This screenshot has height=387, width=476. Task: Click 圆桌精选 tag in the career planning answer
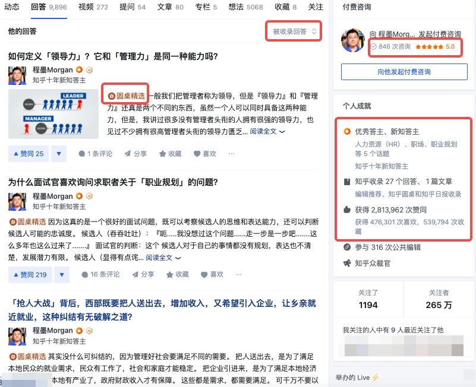click(27, 222)
